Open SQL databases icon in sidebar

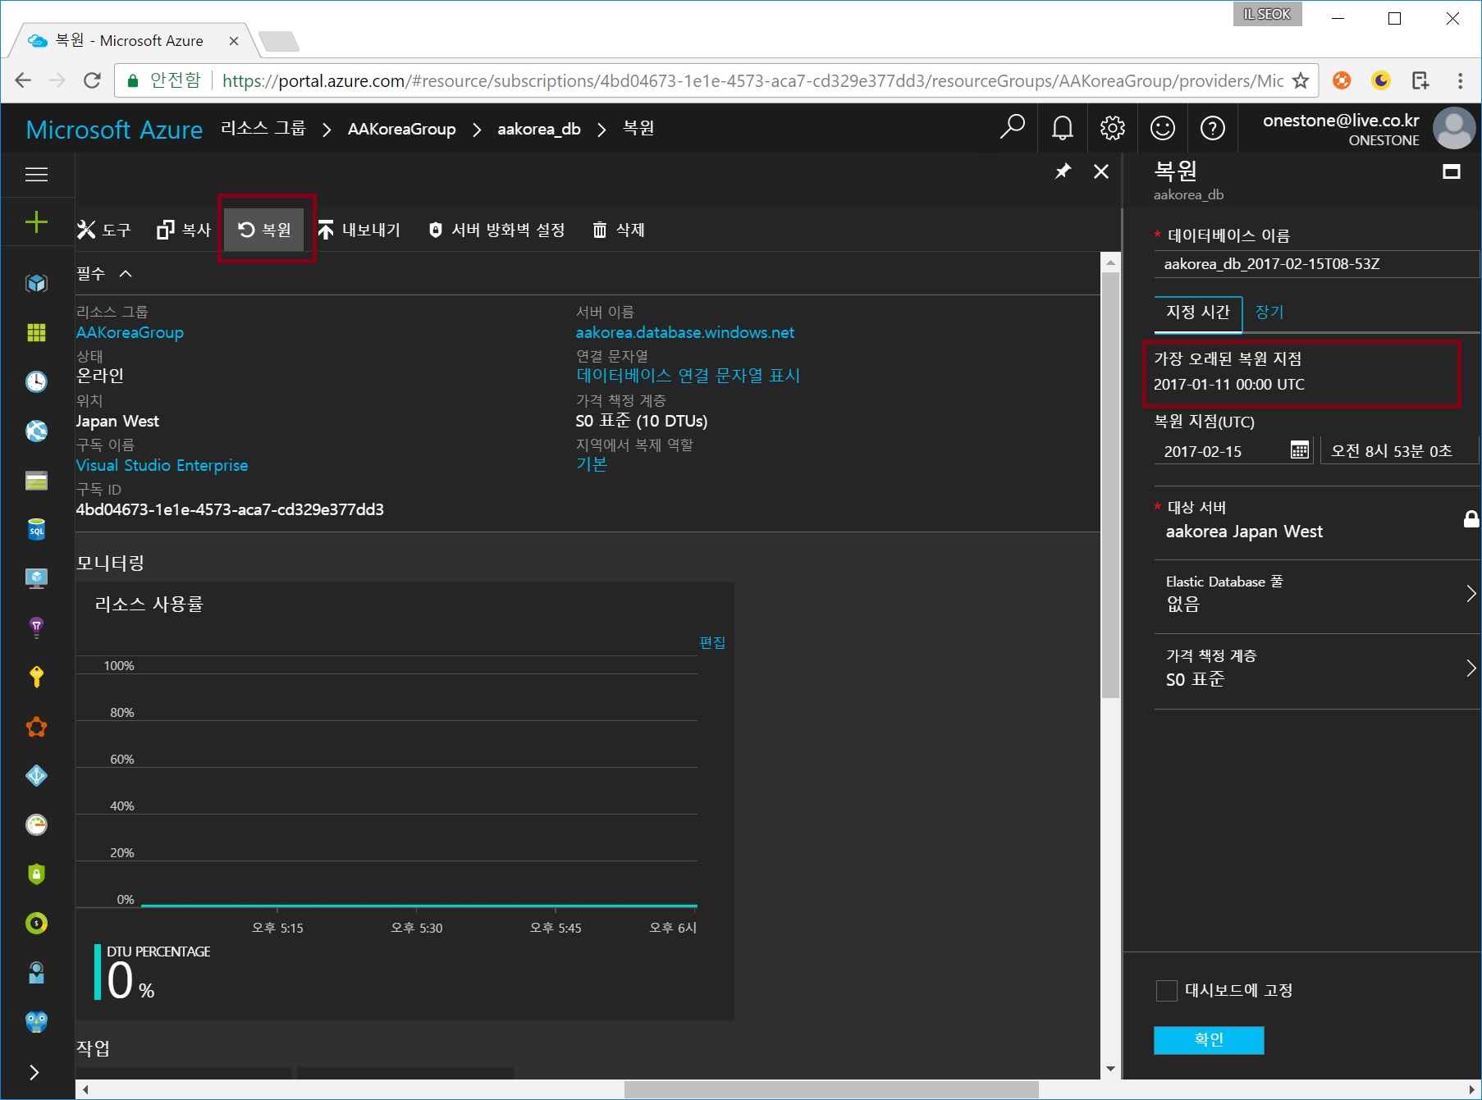click(36, 529)
